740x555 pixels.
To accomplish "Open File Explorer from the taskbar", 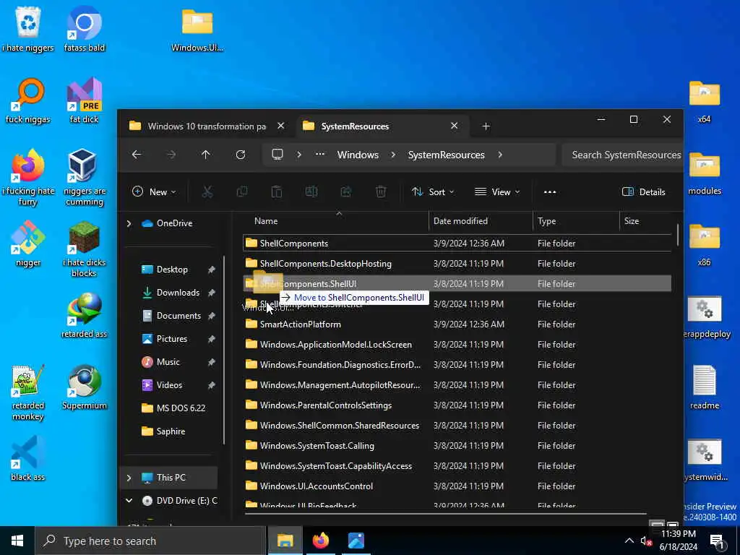I will pos(285,541).
